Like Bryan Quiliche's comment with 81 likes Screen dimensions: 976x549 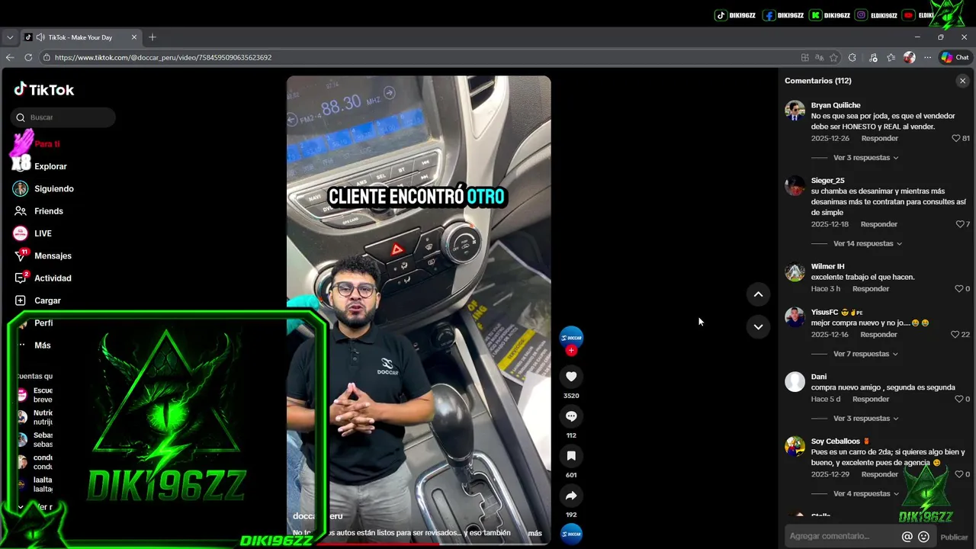click(955, 139)
